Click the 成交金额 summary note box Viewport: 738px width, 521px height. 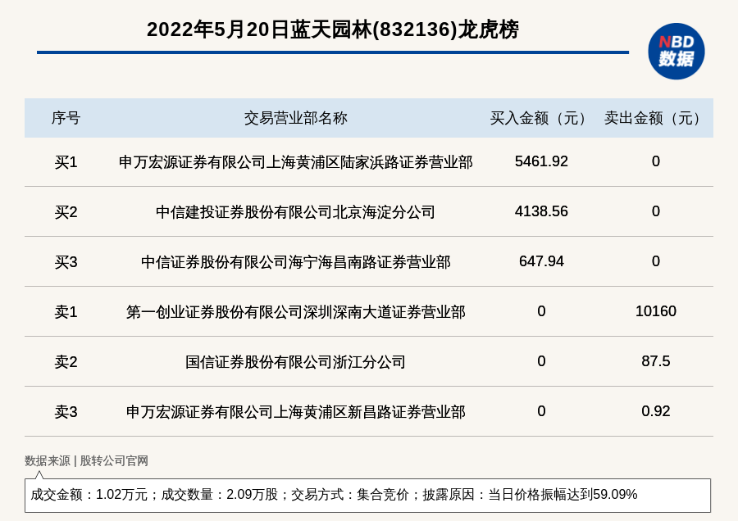click(367, 495)
